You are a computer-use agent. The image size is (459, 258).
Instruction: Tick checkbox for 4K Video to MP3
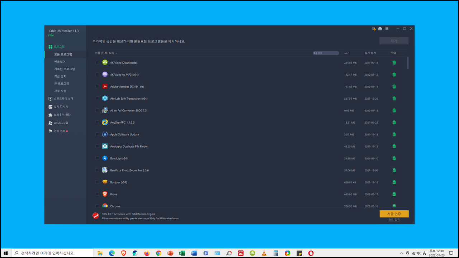[97, 75]
